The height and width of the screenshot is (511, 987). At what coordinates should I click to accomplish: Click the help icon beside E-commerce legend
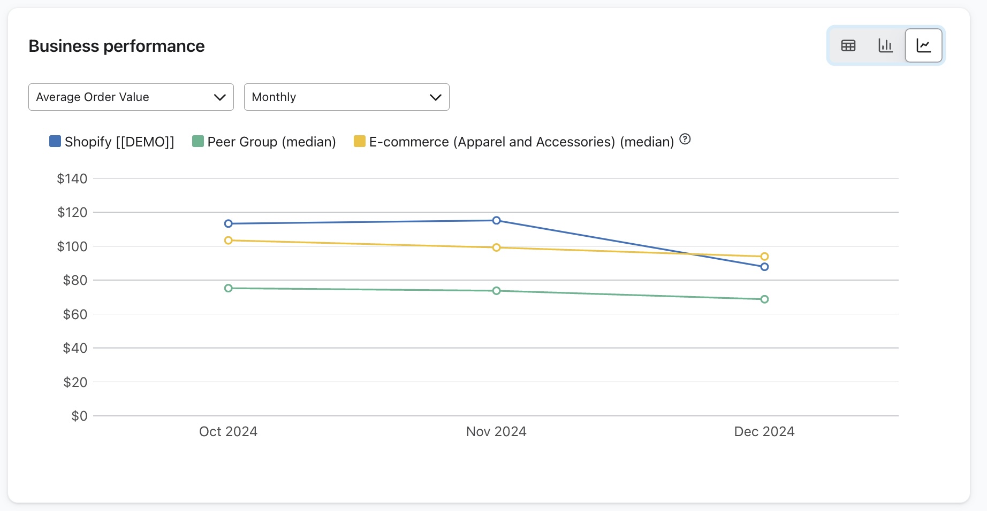pyautogui.click(x=685, y=140)
